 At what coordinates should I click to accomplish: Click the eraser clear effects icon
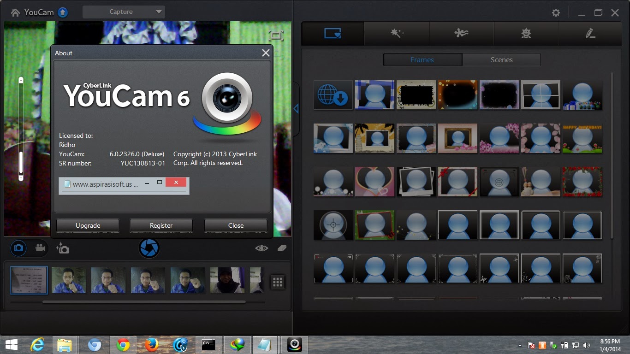tap(282, 248)
